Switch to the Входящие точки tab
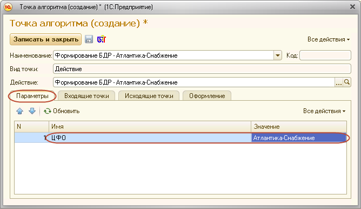Viewport: 361px width, 209px height. click(x=86, y=96)
